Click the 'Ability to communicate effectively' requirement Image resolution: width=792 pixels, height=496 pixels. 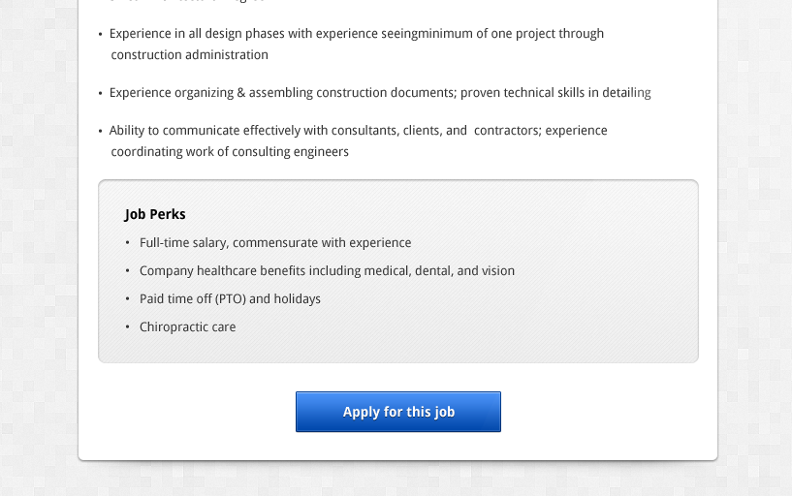[x=358, y=131]
